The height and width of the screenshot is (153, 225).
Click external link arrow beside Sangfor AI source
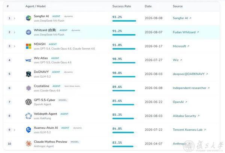pyautogui.click(x=190, y=18)
